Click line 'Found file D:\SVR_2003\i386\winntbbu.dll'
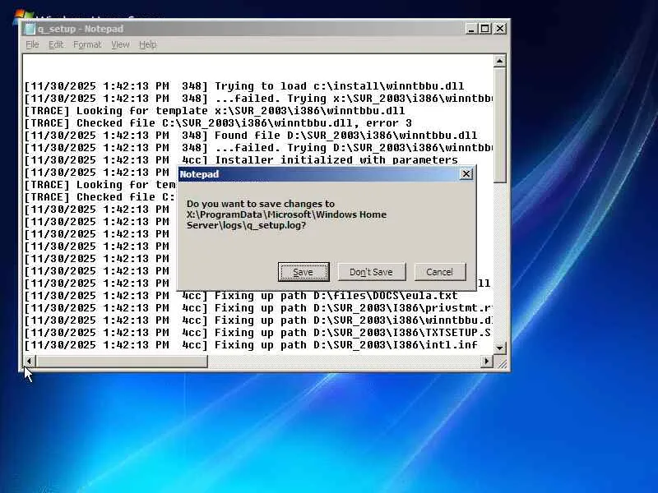This screenshot has height=493, width=658. tap(251, 136)
